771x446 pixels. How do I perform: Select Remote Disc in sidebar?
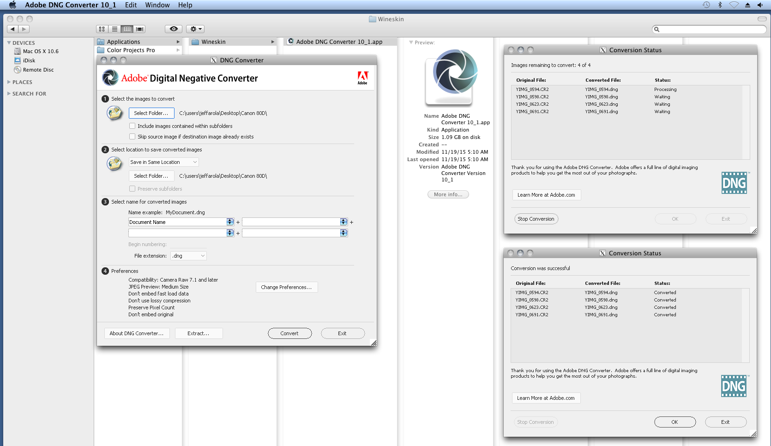tap(34, 70)
